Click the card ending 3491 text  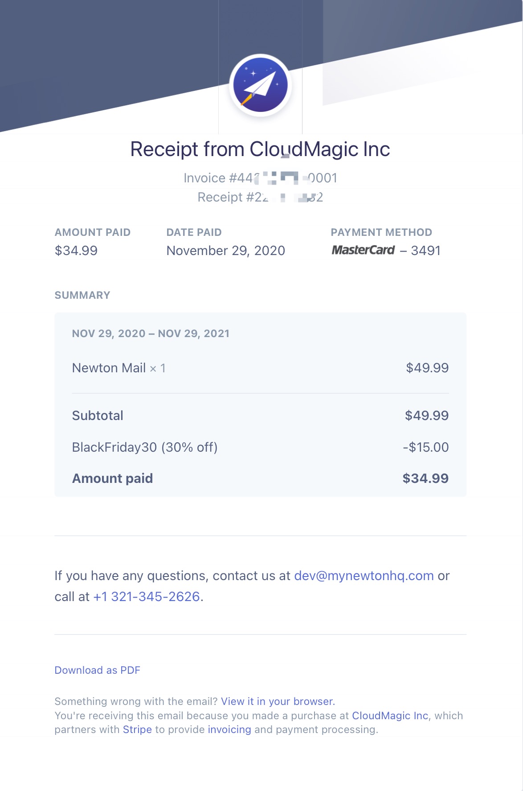(425, 251)
